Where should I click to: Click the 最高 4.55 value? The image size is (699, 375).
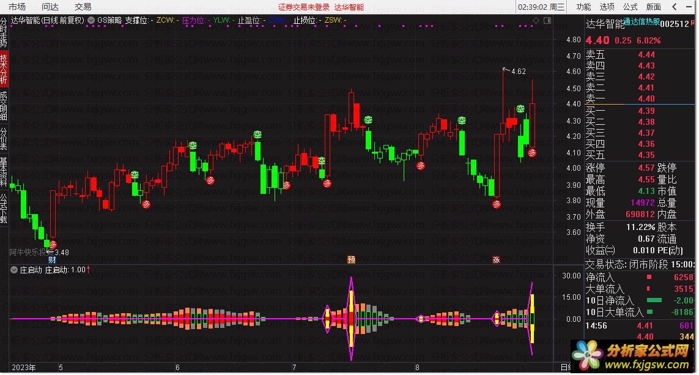[x=646, y=179]
